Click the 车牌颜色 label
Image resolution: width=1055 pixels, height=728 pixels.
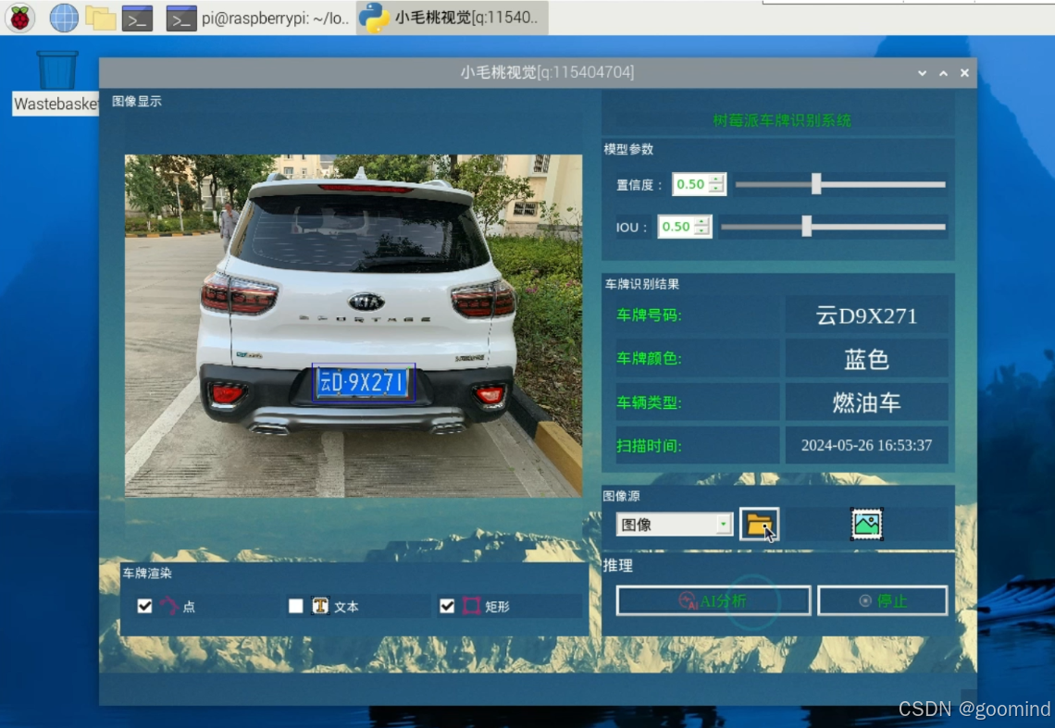(x=649, y=358)
